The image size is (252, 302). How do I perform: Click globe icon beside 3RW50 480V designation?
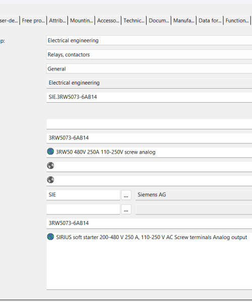pos(50,152)
